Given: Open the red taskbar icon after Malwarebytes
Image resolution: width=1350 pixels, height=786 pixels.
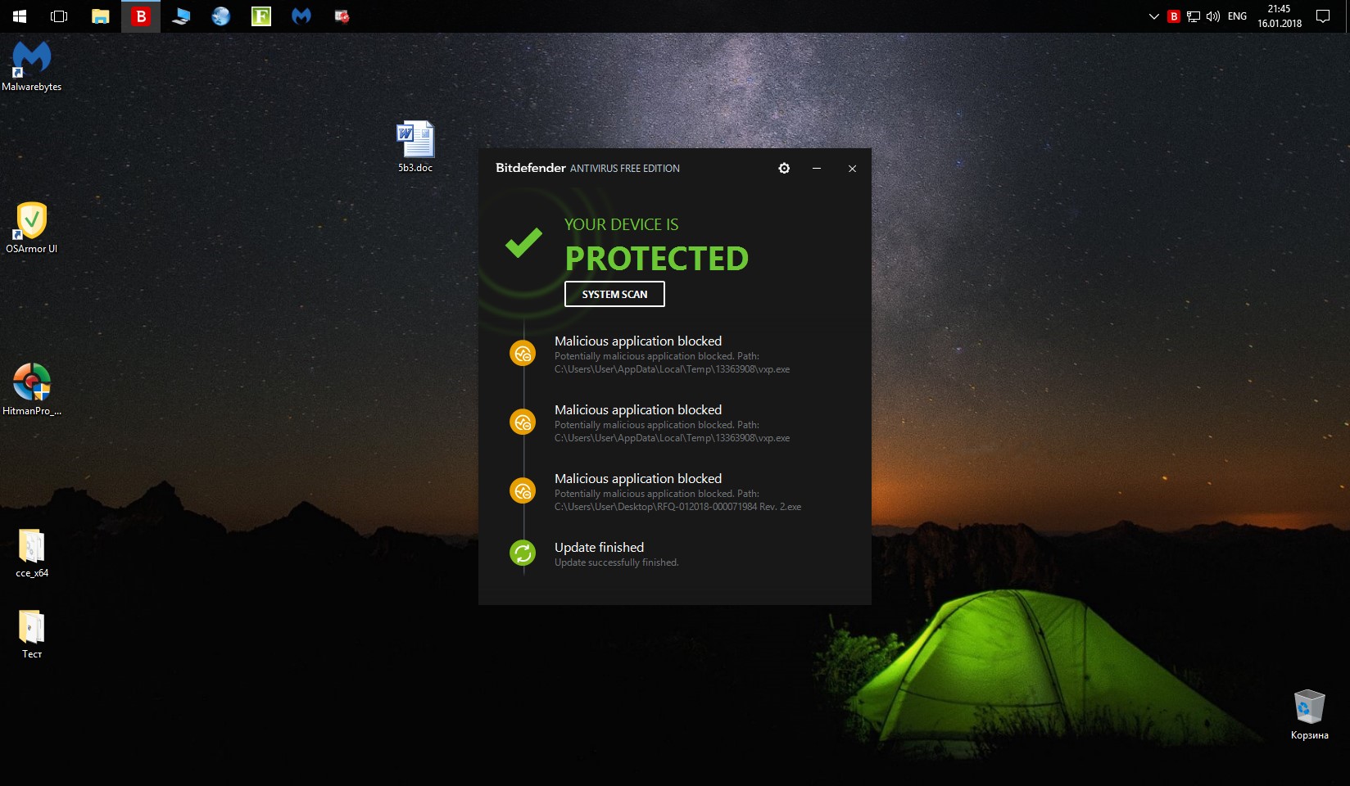Looking at the screenshot, I should 342,16.
